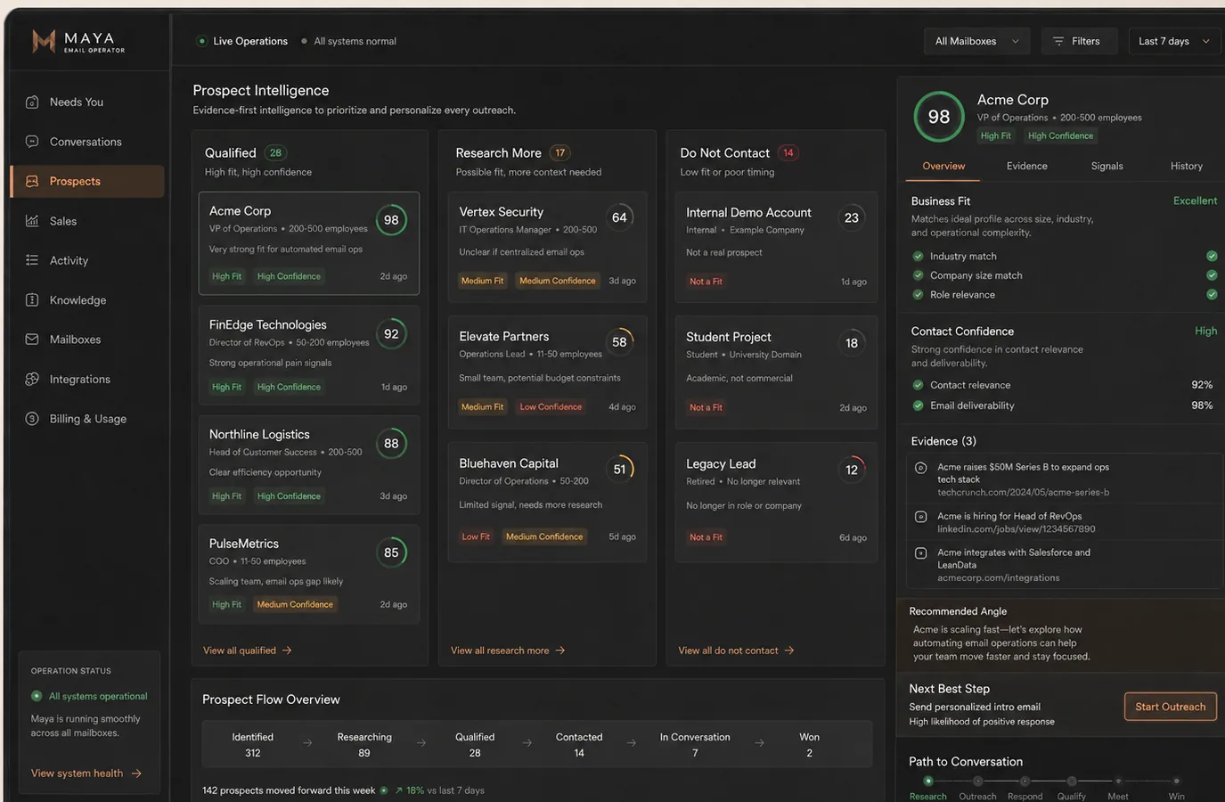The image size is (1225, 802).
Task: Switch to the History tab
Action: pyautogui.click(x=1187, y=167)
